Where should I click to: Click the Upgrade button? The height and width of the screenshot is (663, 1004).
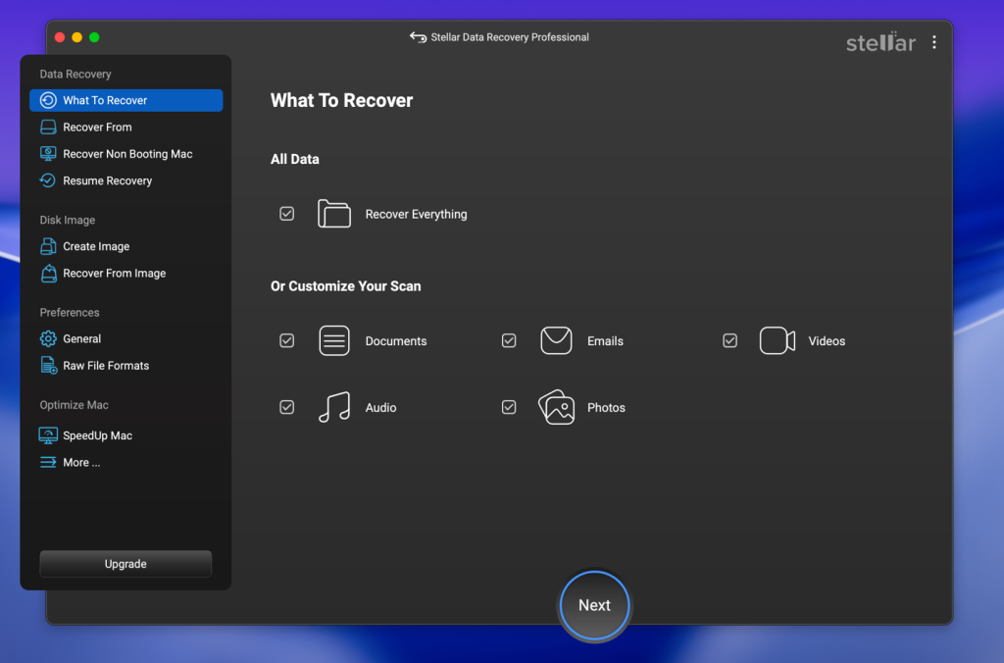[x=125, y=564]
